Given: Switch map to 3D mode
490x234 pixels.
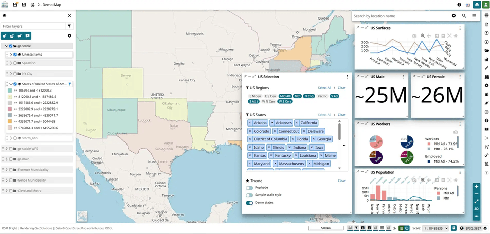Looking at the screenshot, I should pos(476,209).
